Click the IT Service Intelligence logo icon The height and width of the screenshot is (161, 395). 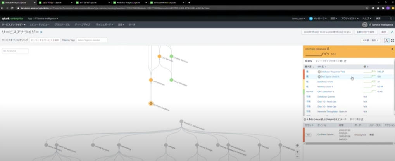click(365, 25)
